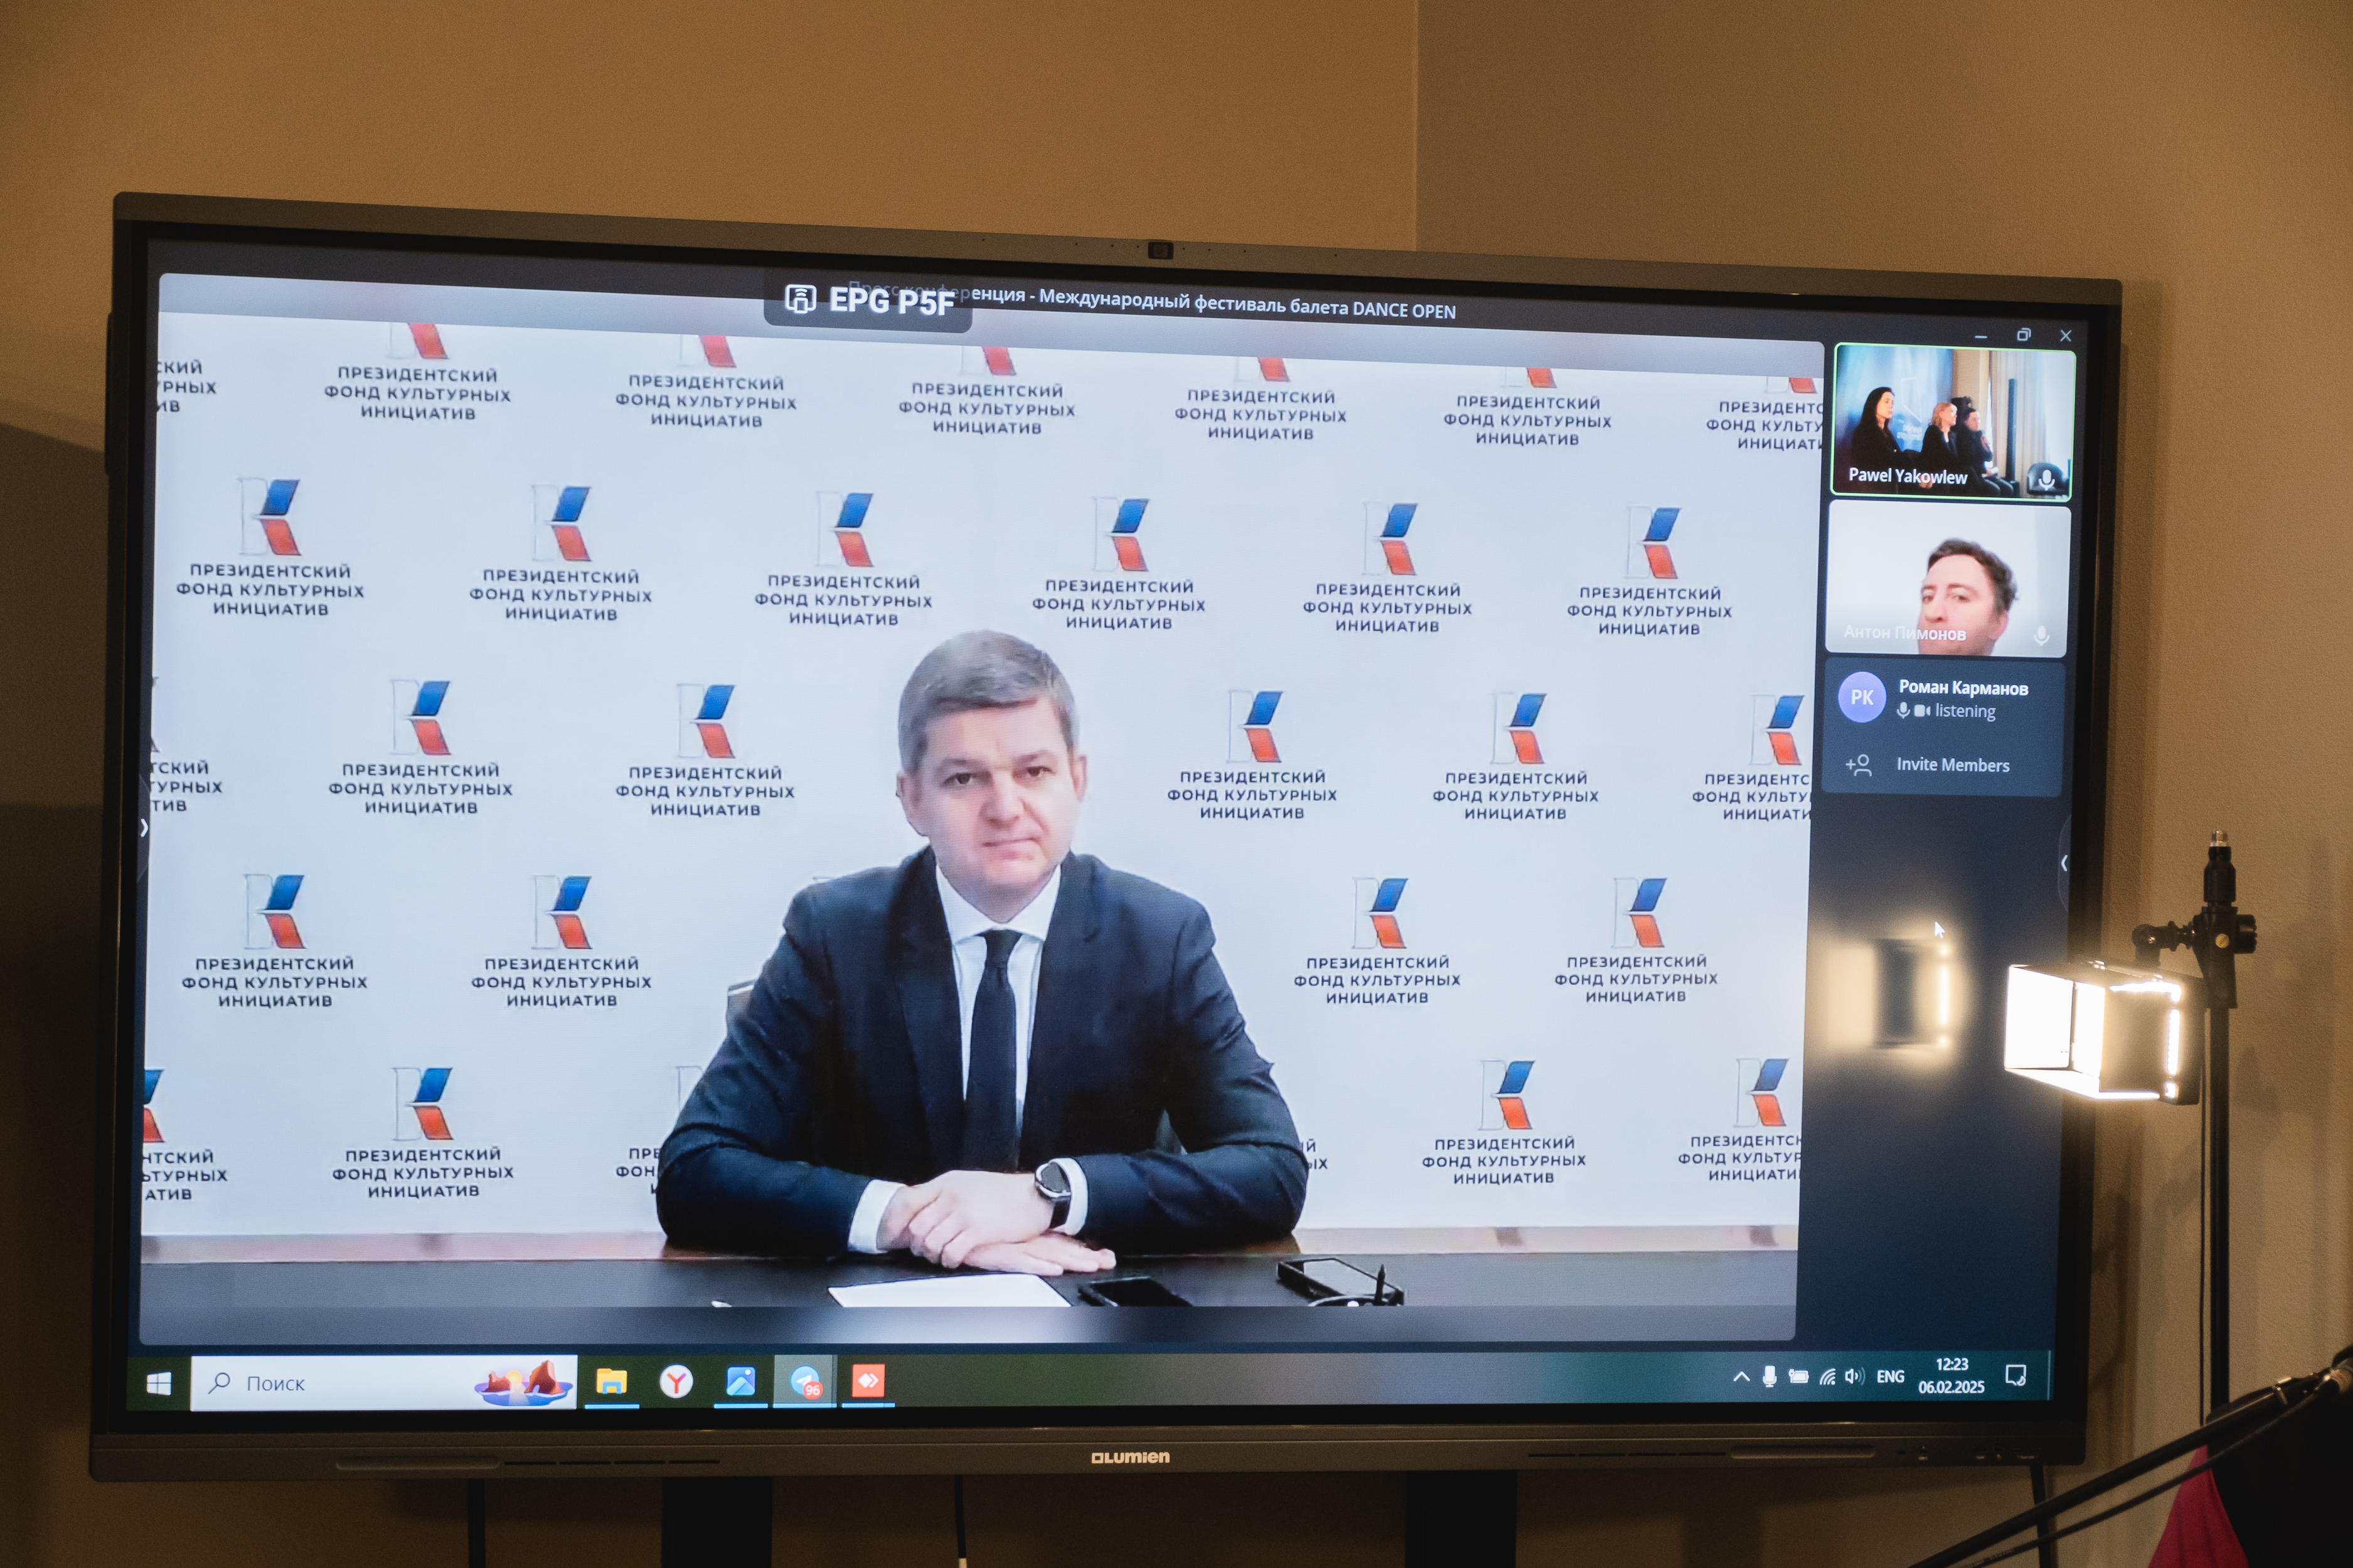
Task: Show hidden system tray icons
Action: click(x=1741, y=1377)
